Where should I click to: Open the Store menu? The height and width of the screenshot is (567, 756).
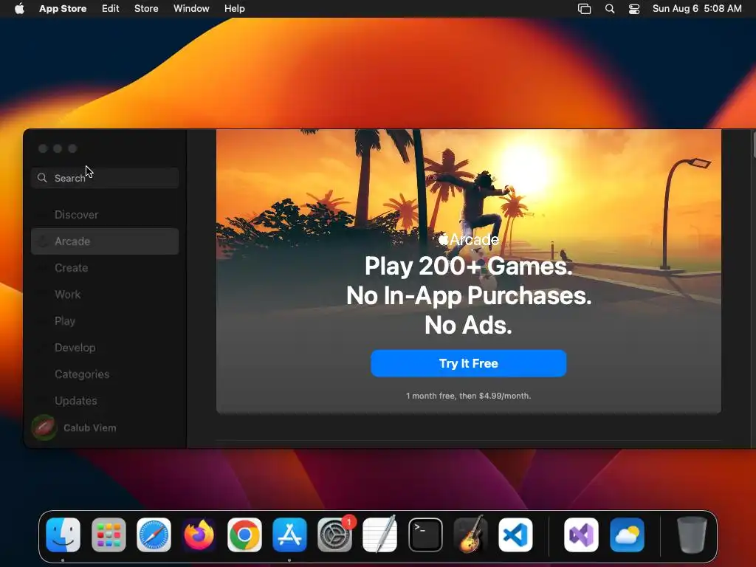146,9
